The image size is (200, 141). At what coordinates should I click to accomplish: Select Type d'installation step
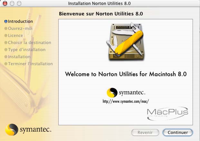pyautogui.click(x=25, y=50)
